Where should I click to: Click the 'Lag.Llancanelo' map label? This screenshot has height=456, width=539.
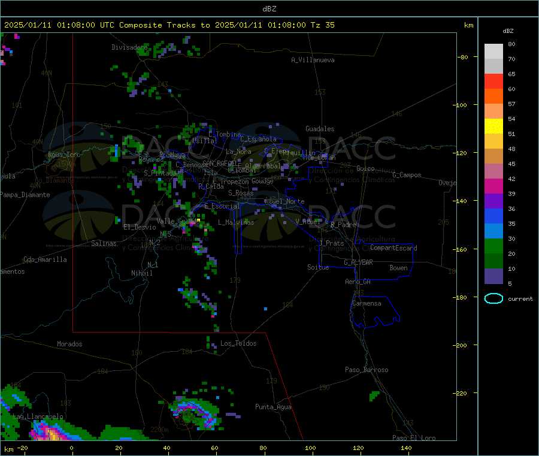[x=38, y=416]
